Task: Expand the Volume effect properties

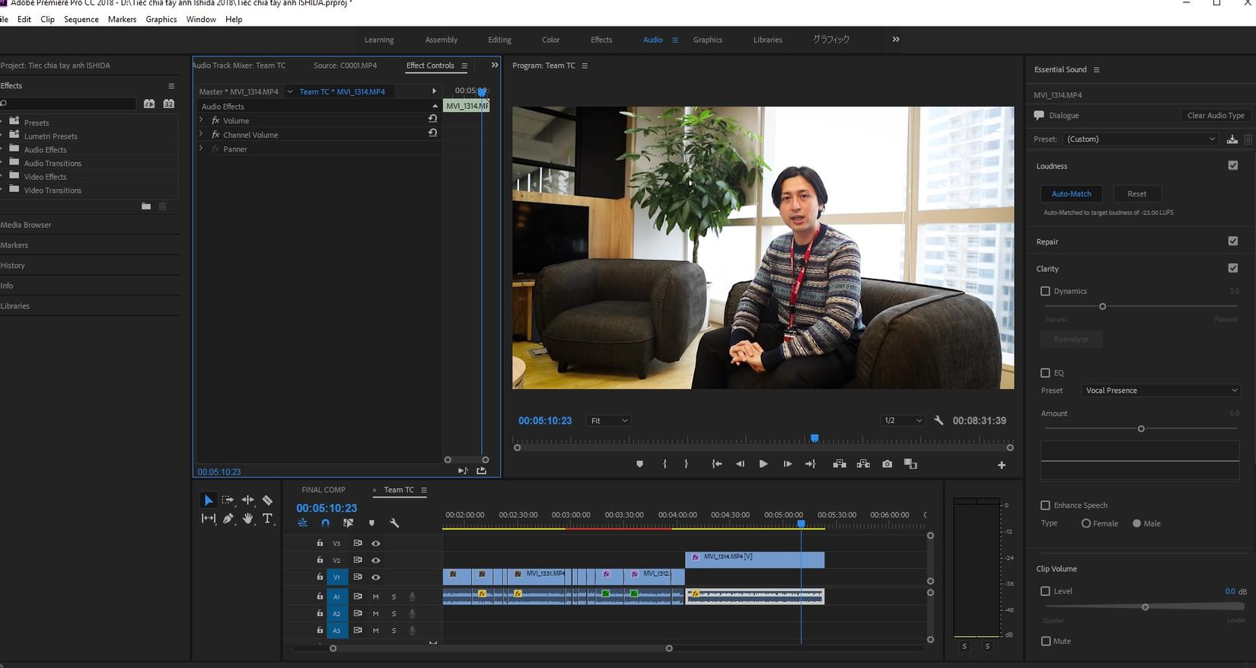Action: [201, 120]
